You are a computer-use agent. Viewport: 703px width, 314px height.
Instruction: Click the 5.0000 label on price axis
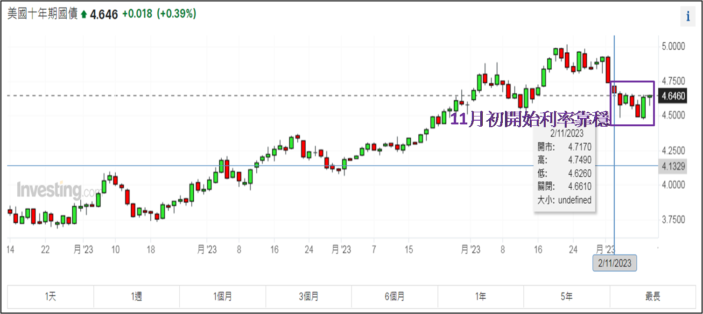coord(673,47)
